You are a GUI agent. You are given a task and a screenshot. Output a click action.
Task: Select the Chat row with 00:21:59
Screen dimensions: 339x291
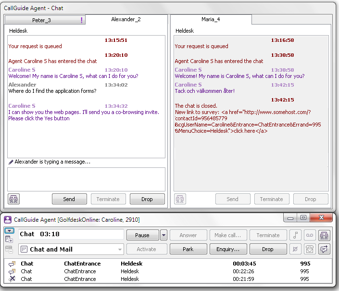pos(168,279)
